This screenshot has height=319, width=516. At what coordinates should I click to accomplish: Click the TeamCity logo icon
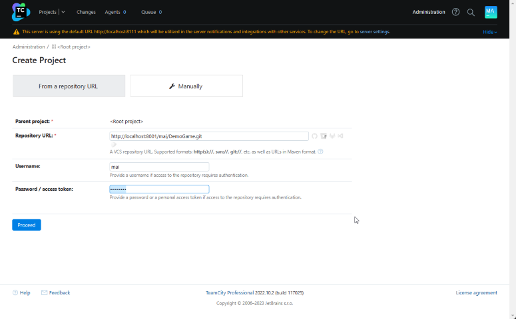click(21, 12)
